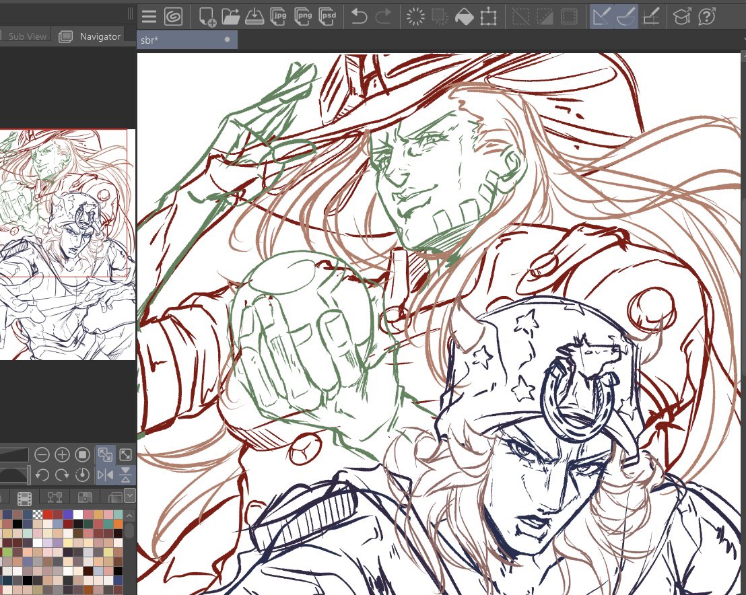Open the gradient layers panel tab
Image resolution: width=746 pixels, height=595 pixels.
115,497
